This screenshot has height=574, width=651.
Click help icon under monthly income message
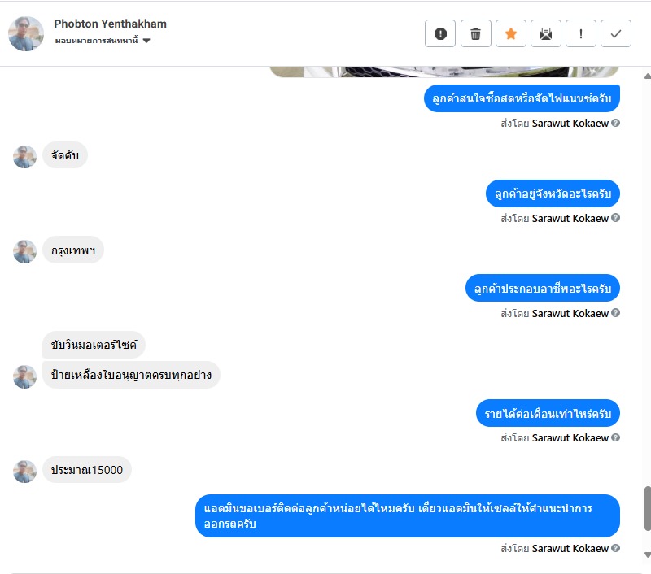coord(616,437)
